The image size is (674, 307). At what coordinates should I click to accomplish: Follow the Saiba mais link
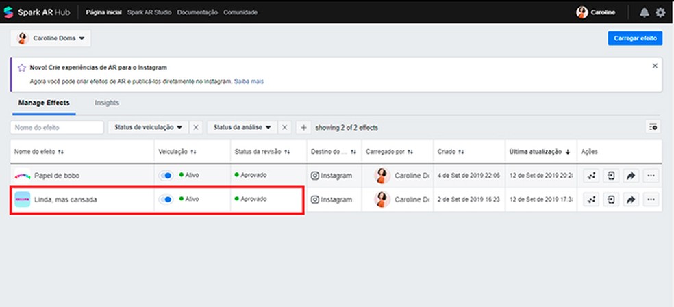[x=249, y=81]
